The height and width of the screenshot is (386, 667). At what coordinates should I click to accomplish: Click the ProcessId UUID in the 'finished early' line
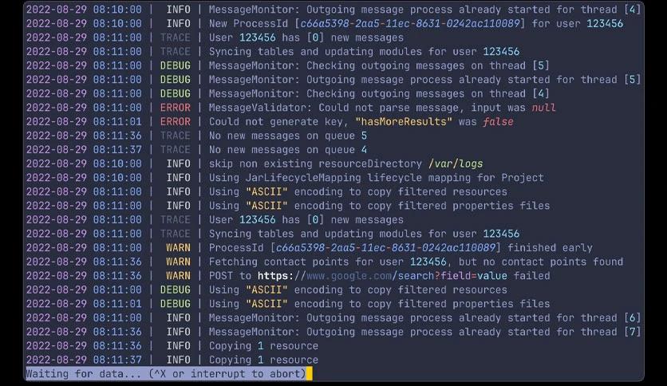[x=386, y=248]
